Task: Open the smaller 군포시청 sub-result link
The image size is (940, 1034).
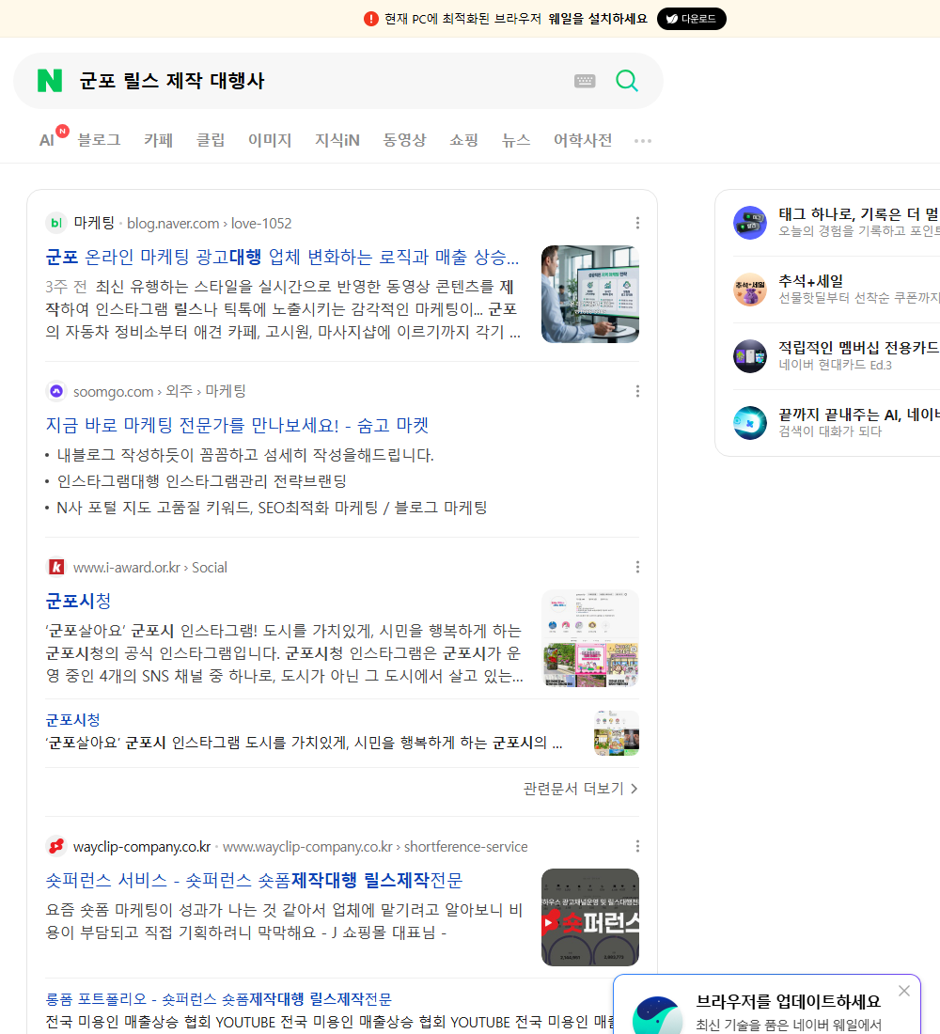Action: click(72, 719)
